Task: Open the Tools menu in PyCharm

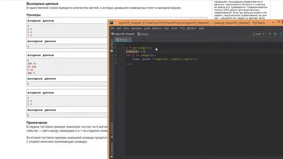Action: coord(174,28)
